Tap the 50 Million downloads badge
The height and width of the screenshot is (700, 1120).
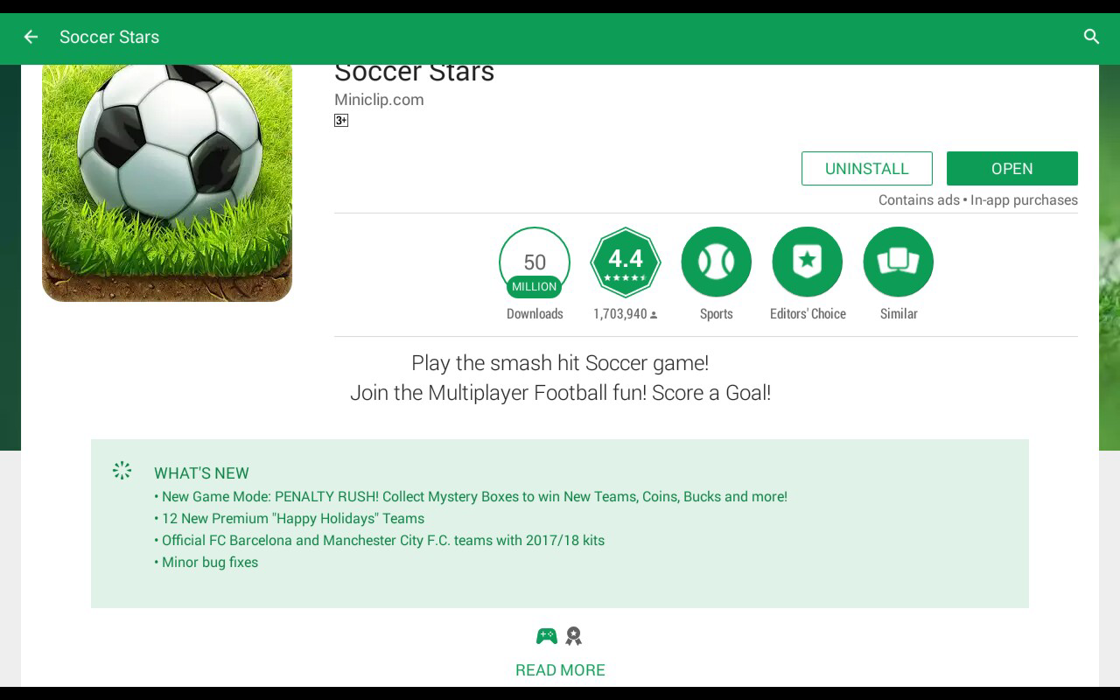(535, 262)
